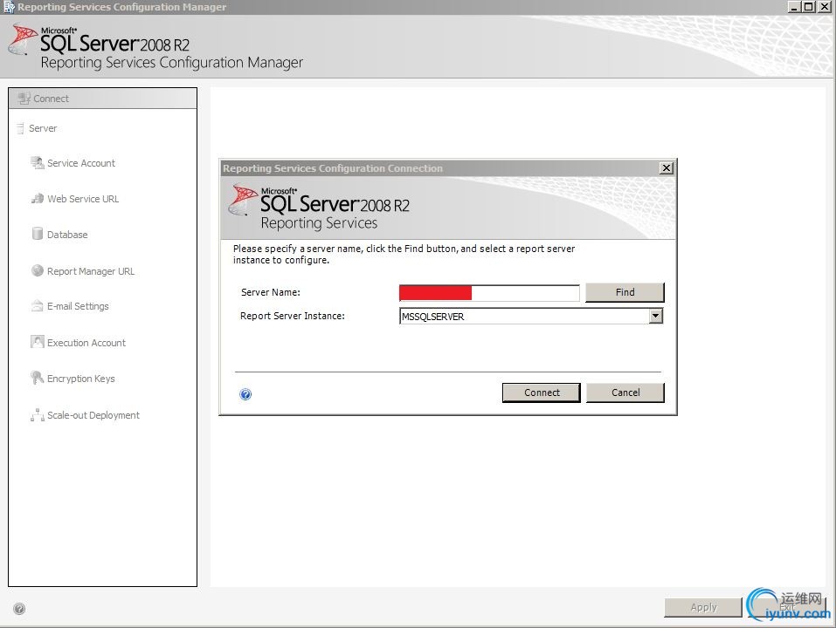Image resolution: width=836 pixels, height=628 pixels.
Task: Click the blue help icon in the dialog
Action: 245,394
